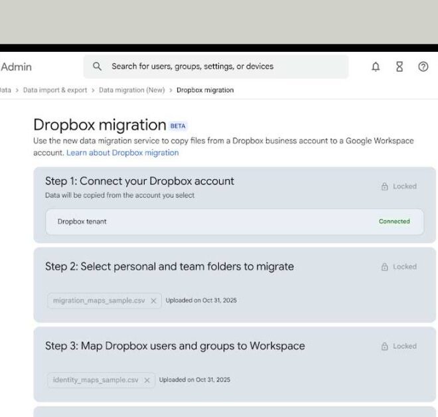Click the chevron before Data import & export

[17, 90]
